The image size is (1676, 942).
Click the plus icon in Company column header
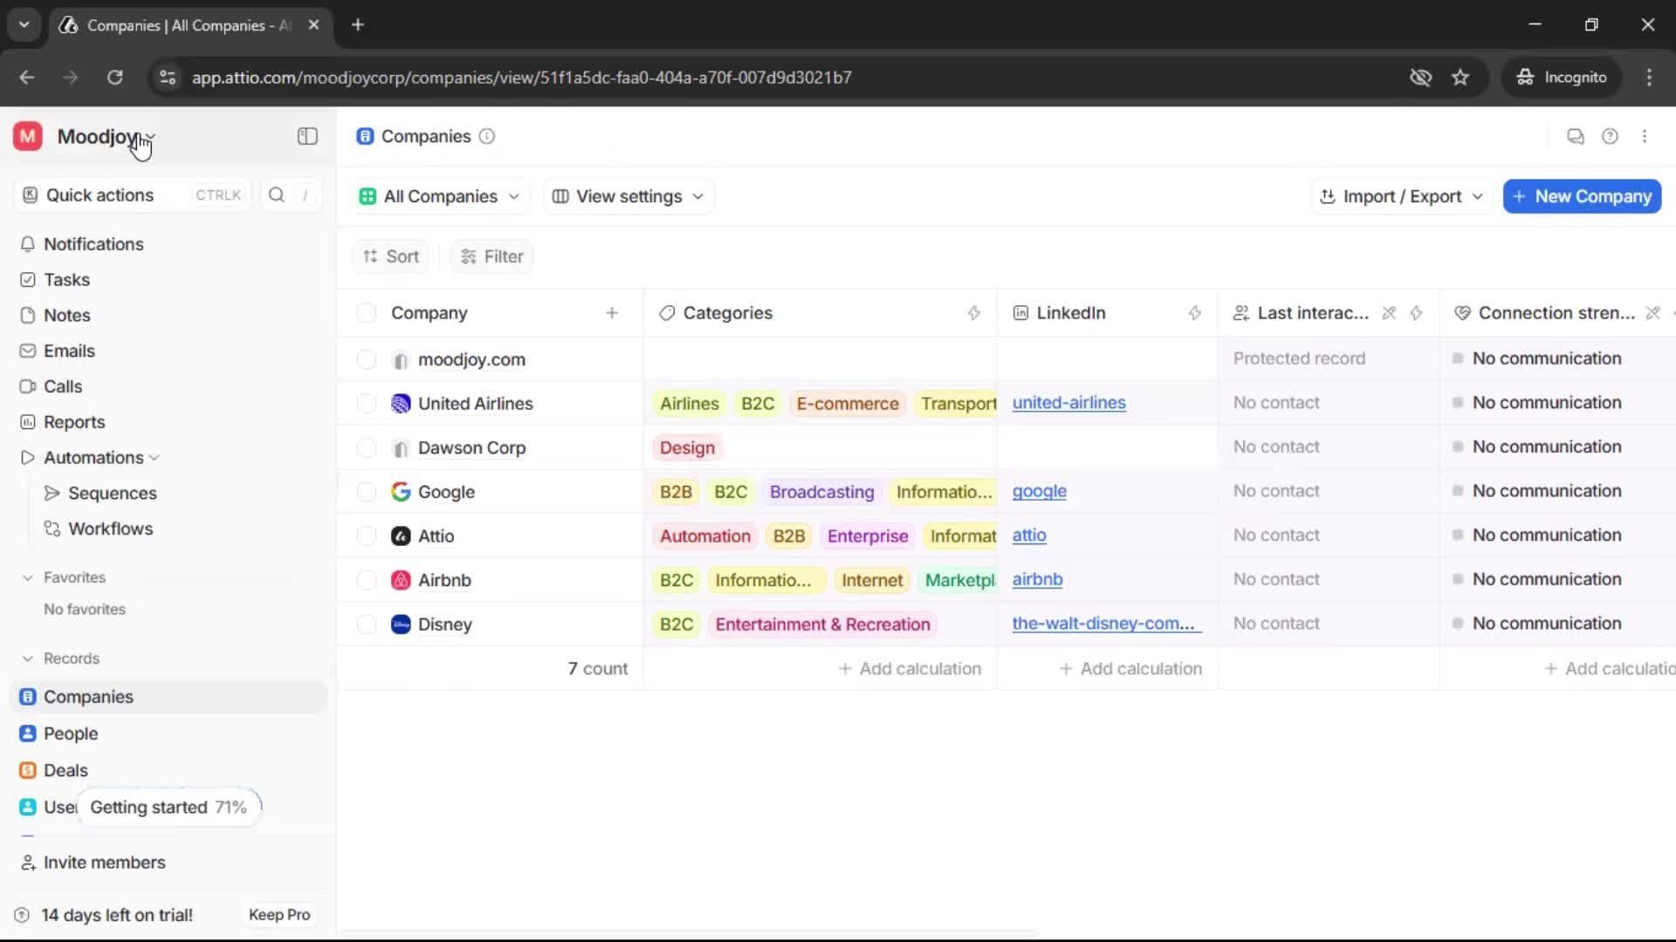coord(612,313)
